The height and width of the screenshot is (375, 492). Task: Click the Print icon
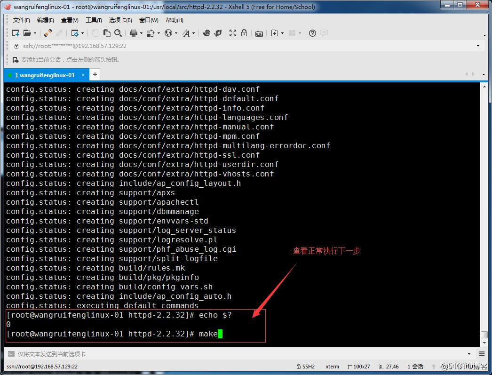(134, 33)
